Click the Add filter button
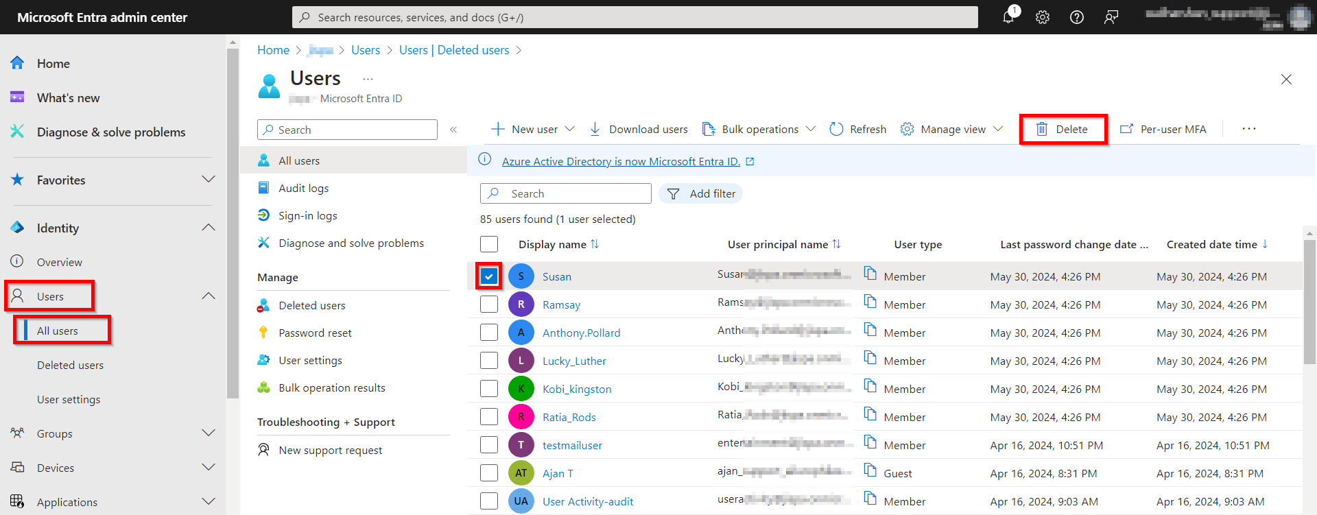 [700, 193]
